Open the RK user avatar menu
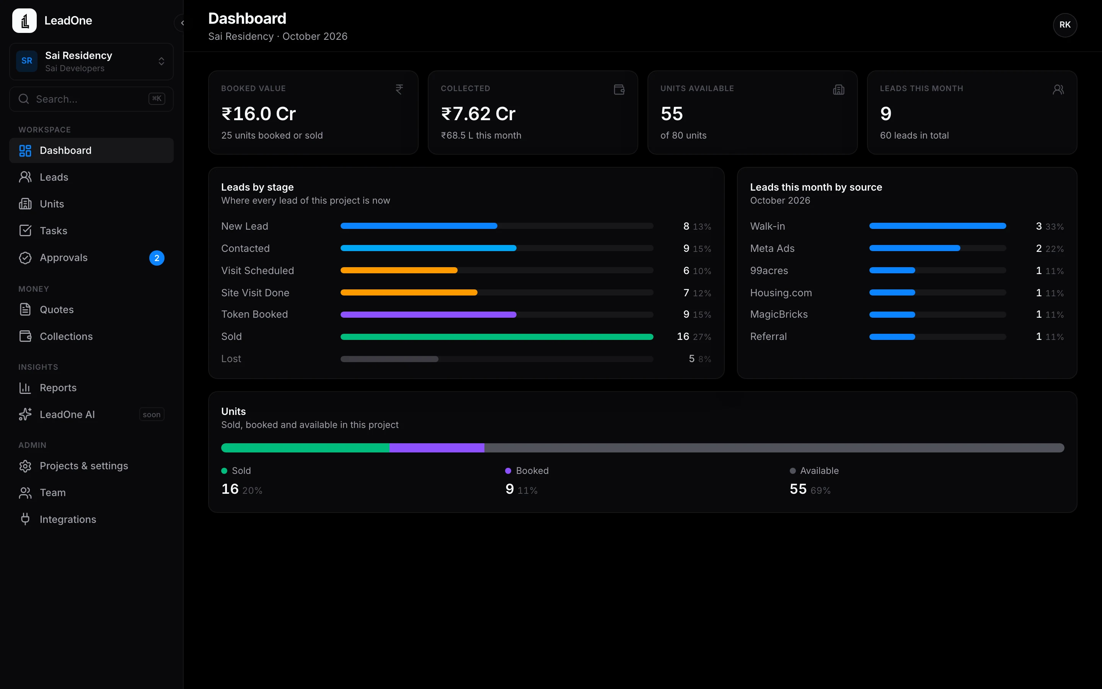This screenshot has height=689, width=1102. point(1065,24)
